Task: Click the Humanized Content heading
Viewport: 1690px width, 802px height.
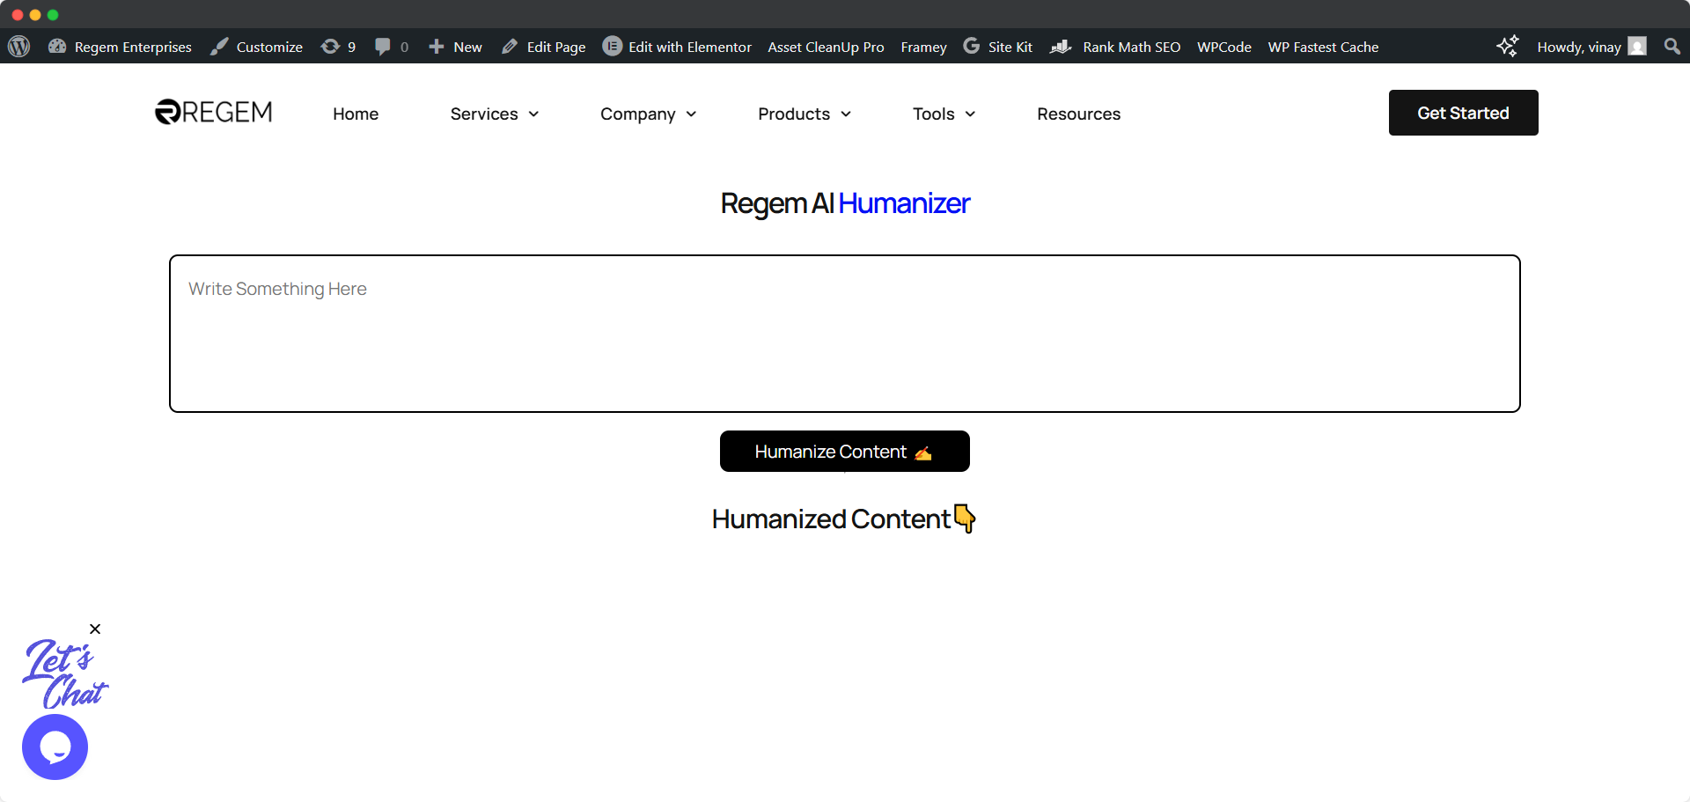Action: 844,519
